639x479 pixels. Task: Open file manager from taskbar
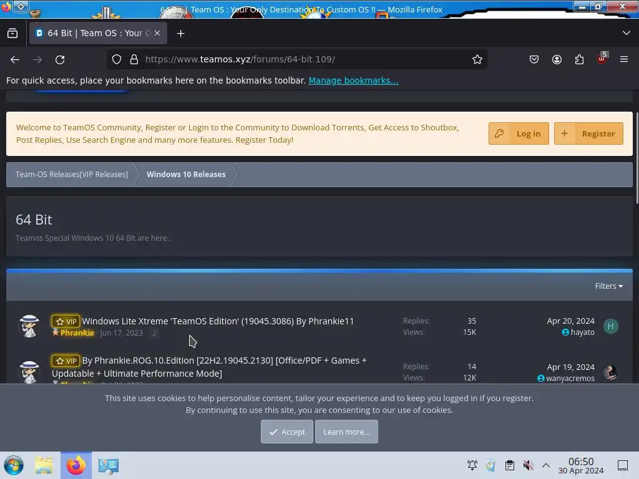tap(44, 465)
